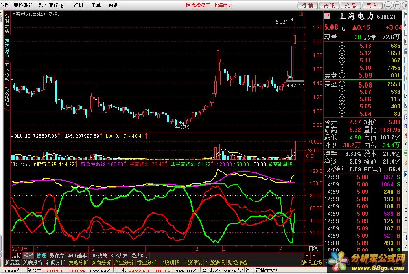This screenshot has width=409, height=274.
Task: Click 卖盘 ① price 5.09
Action: pos(365,75)
